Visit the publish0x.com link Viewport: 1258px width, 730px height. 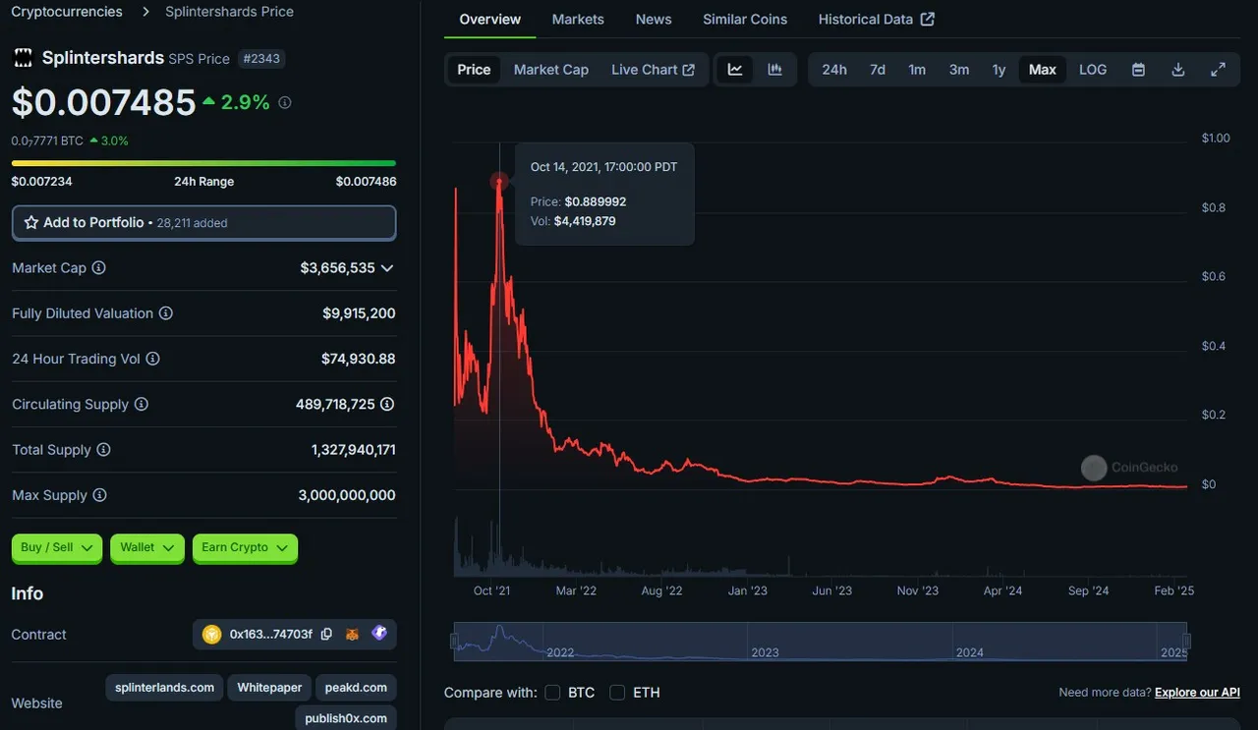click(346, 718)
